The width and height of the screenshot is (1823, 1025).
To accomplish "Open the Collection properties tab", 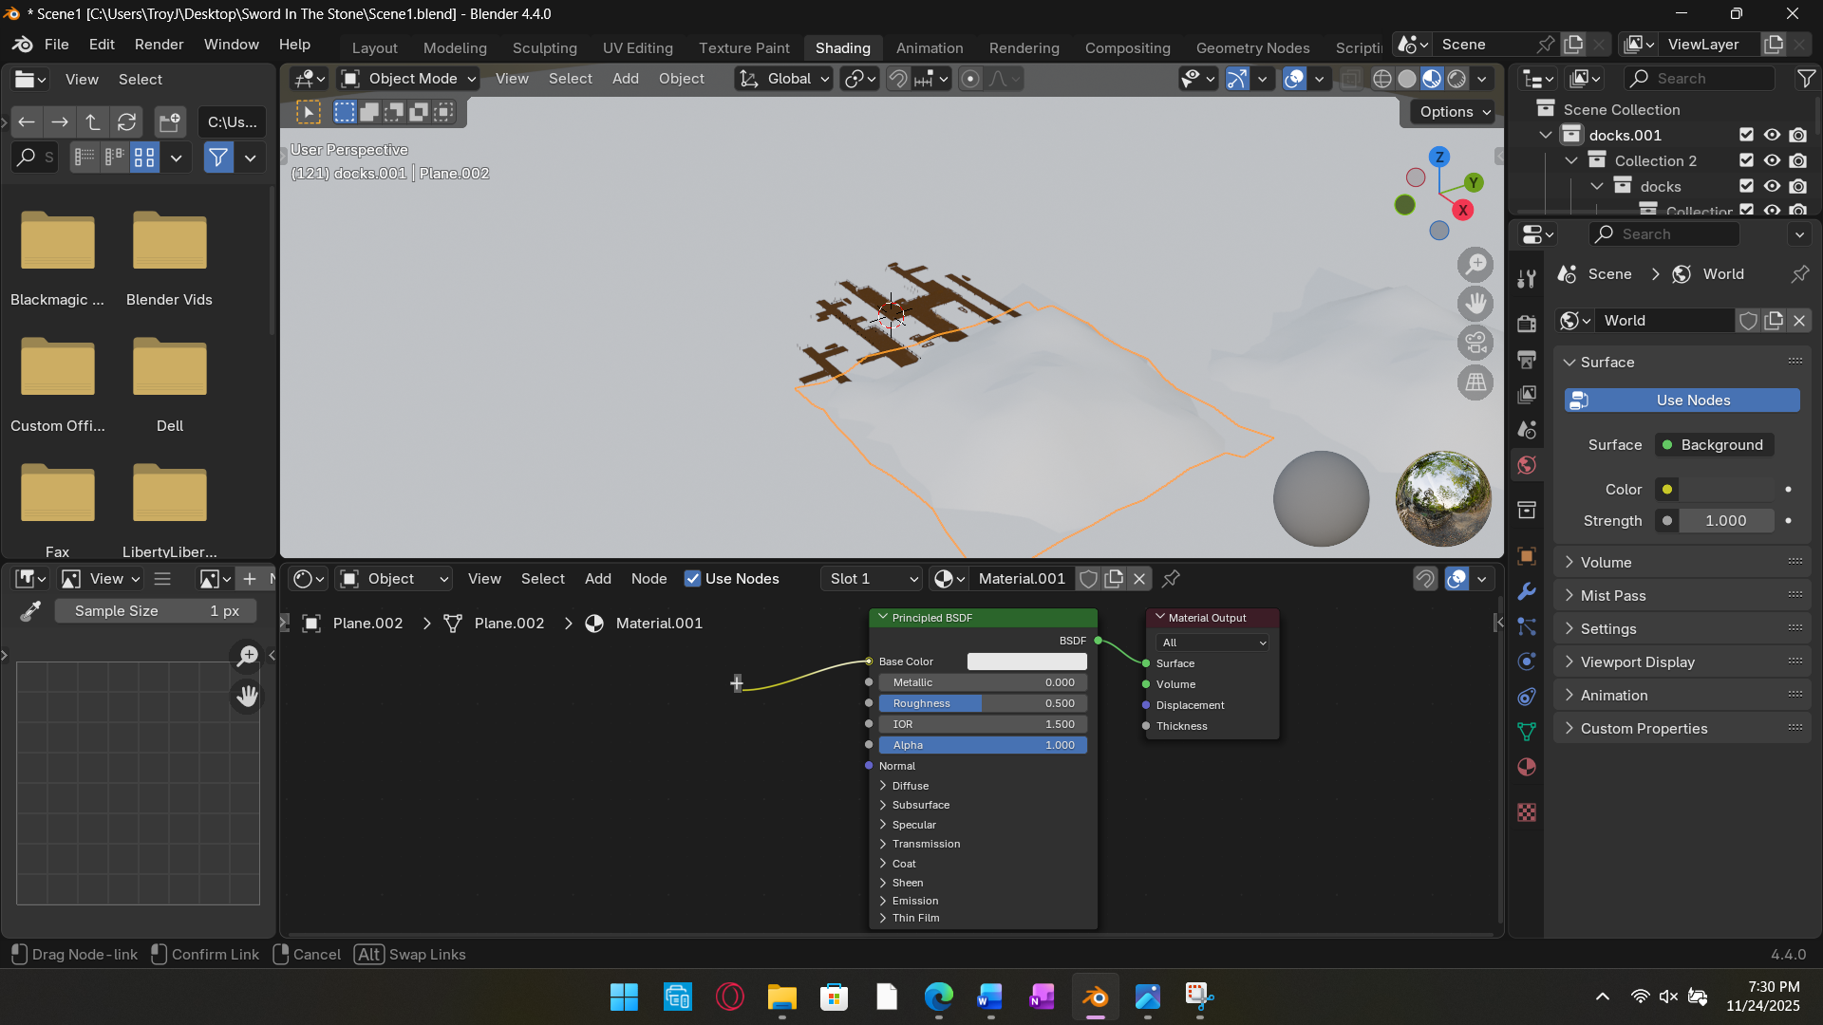I will 1527,511.
